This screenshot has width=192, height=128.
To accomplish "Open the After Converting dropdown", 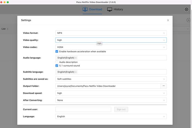I will [x=111, y=100].
